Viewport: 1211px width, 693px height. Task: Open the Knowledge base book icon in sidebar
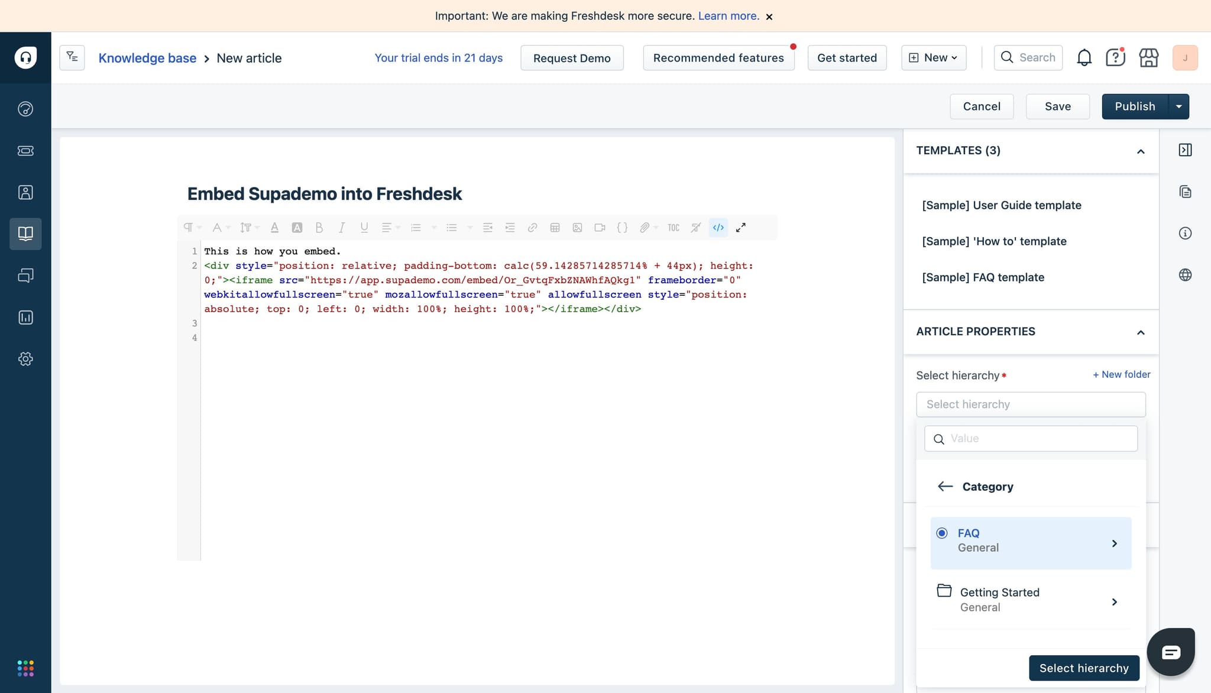pyautogui.click(x=25, y=234)
